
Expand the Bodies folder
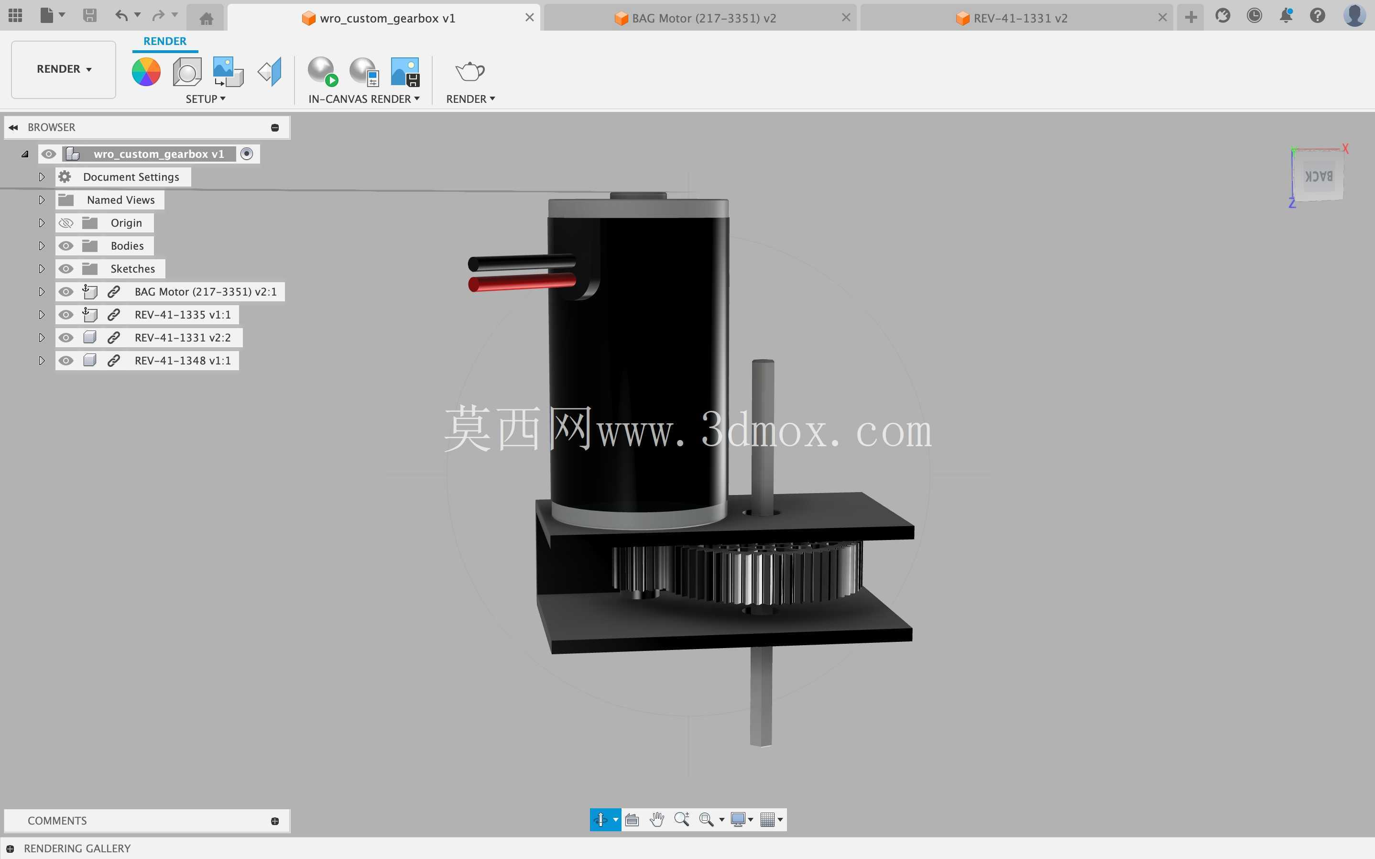[x=42, y=245]
